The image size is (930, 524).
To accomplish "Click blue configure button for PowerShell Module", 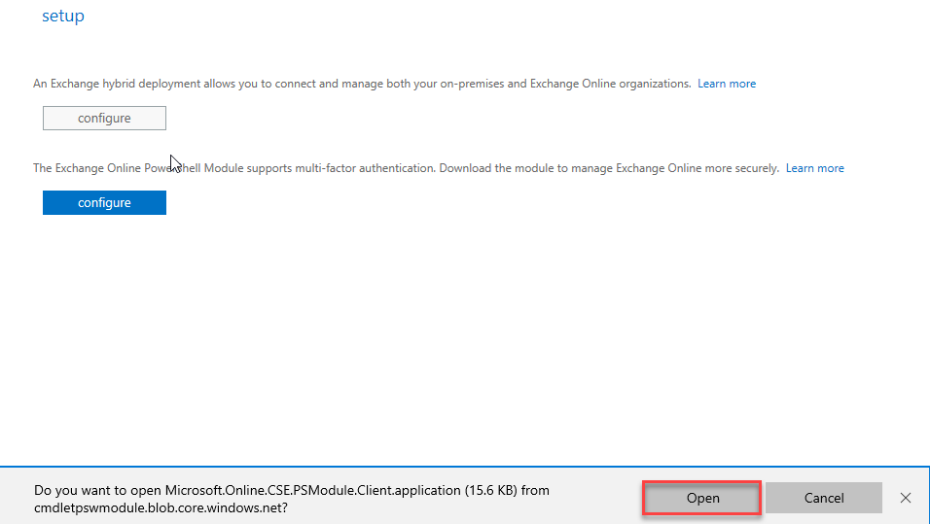I will click(x=104, y=203).
